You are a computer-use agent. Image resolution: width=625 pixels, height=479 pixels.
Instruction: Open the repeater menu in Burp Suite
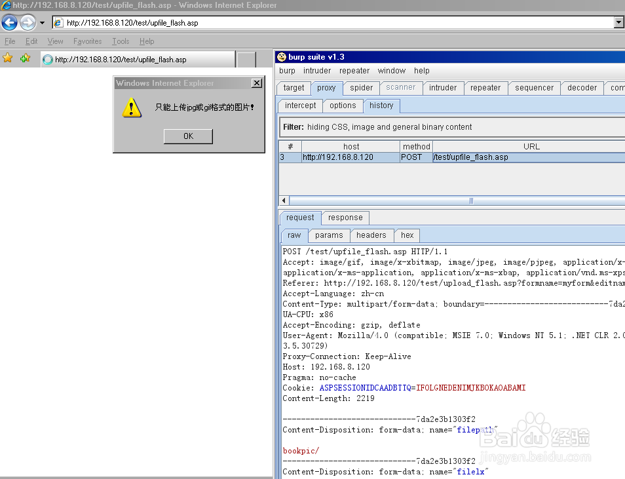pyautogui.click(x=354, y=71)
